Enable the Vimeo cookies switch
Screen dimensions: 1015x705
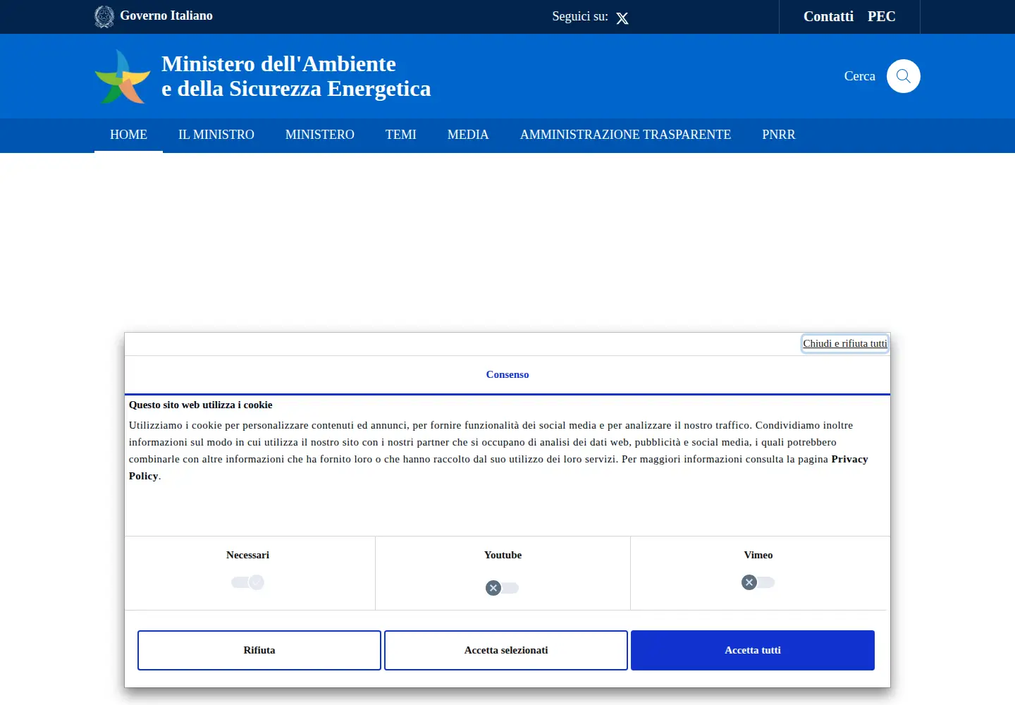click(x=758, y=582)
